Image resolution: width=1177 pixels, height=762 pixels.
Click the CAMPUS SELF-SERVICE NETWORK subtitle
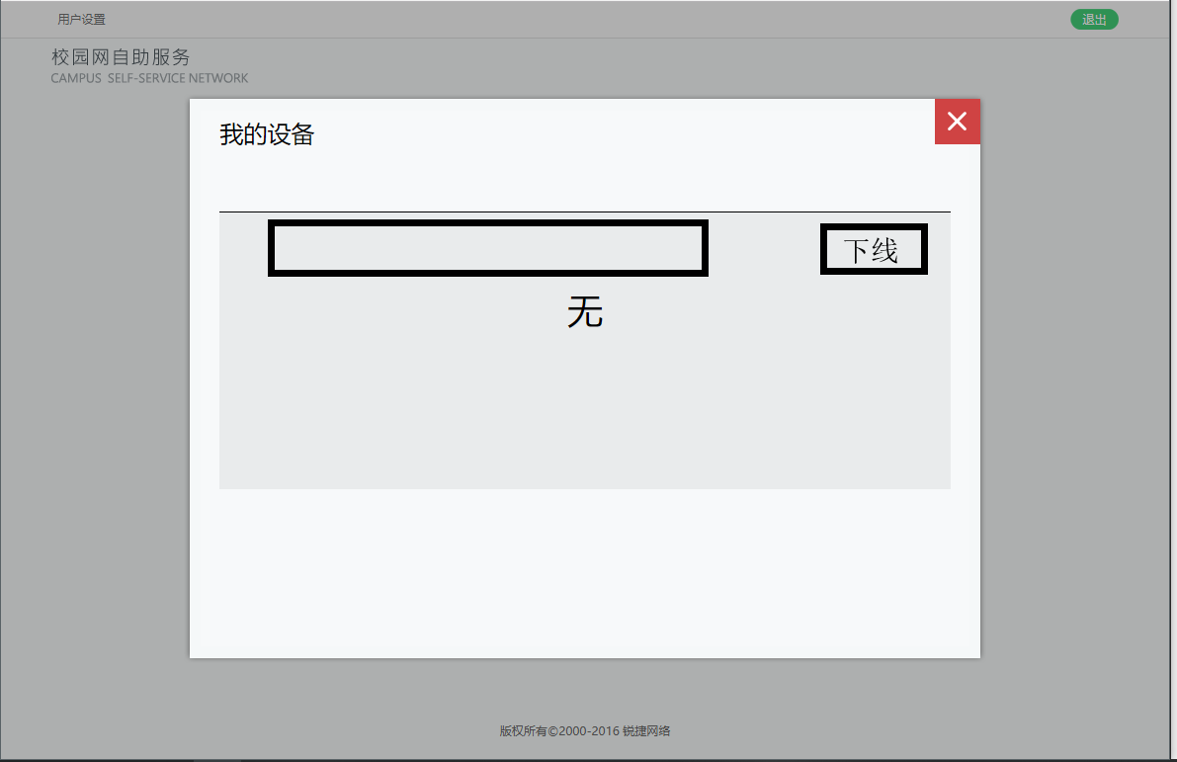148,77
